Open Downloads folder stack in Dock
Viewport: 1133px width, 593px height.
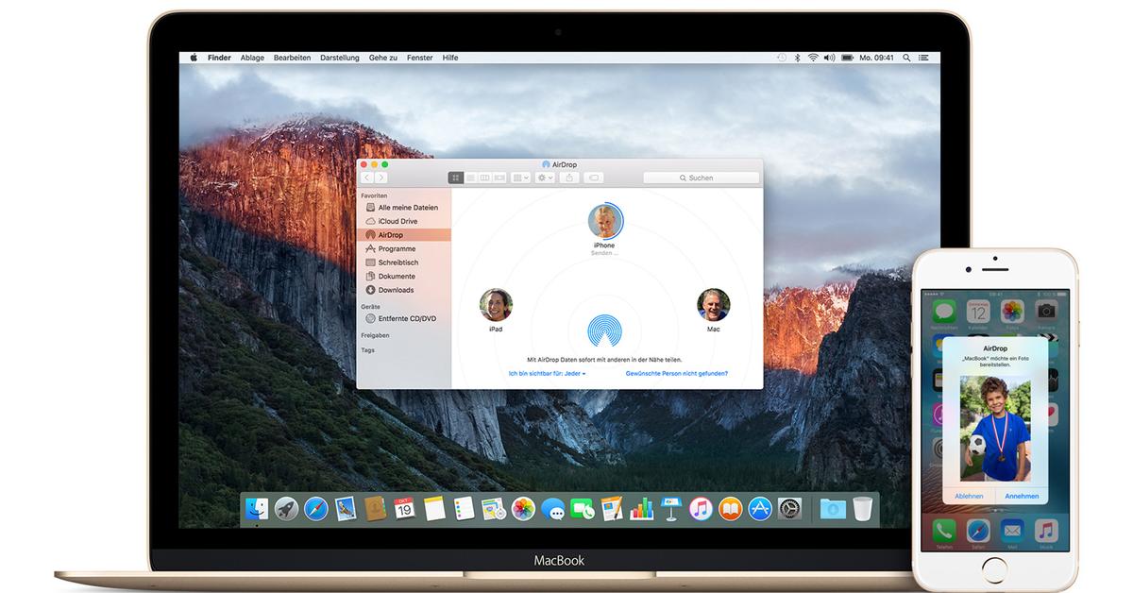click(833, 509)
